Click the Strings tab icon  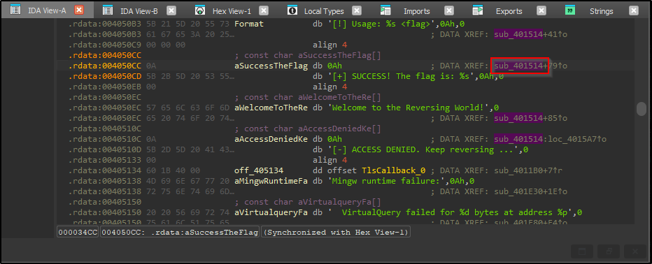coord(570,10)
